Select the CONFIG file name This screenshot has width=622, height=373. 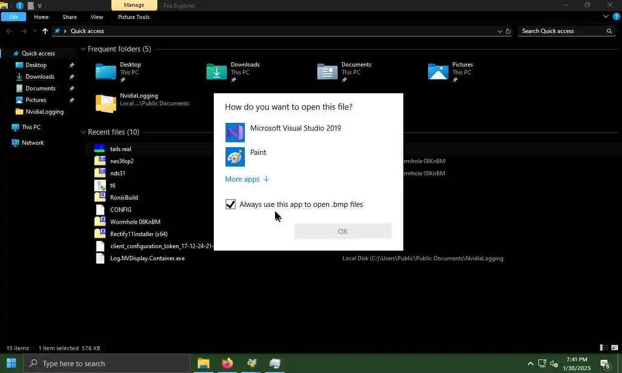pyautogui.click(x=121, y=210)
